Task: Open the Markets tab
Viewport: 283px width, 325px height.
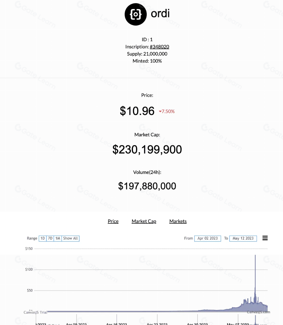Action: (x=178, y=221)
